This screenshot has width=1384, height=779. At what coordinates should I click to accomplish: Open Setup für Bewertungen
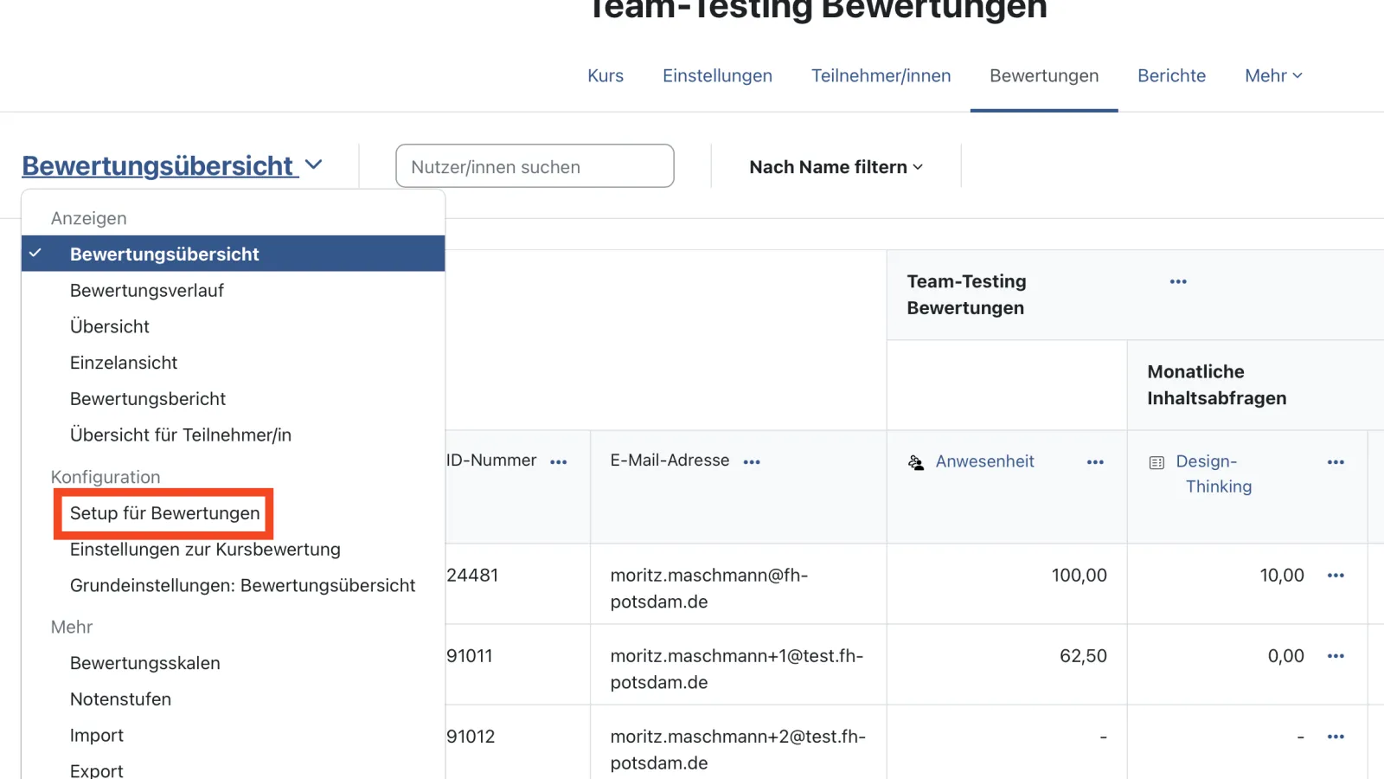pyautogui.click(x=164, y=512)
